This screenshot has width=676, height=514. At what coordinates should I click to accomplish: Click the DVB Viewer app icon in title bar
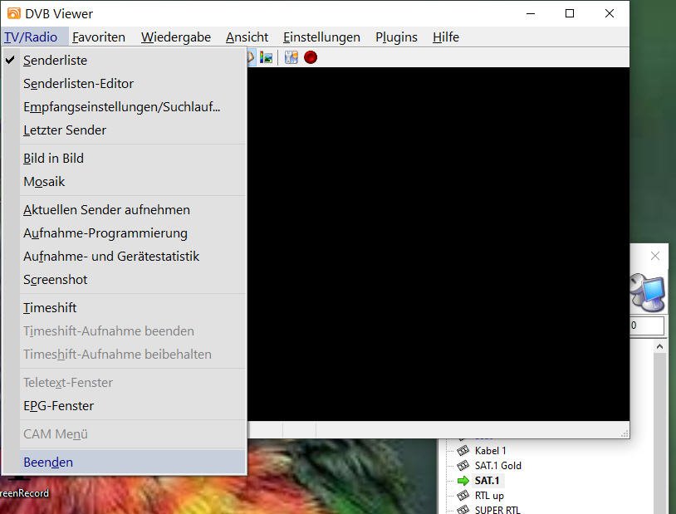point(13,13)
